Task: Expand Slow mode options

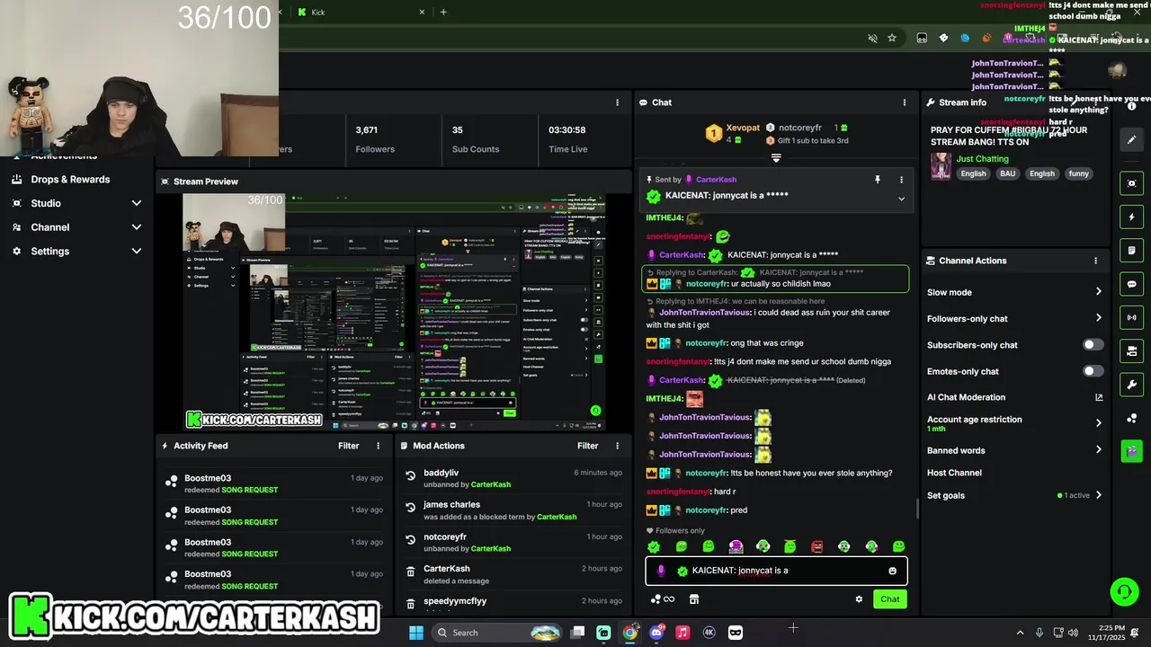Action: 1099,292
